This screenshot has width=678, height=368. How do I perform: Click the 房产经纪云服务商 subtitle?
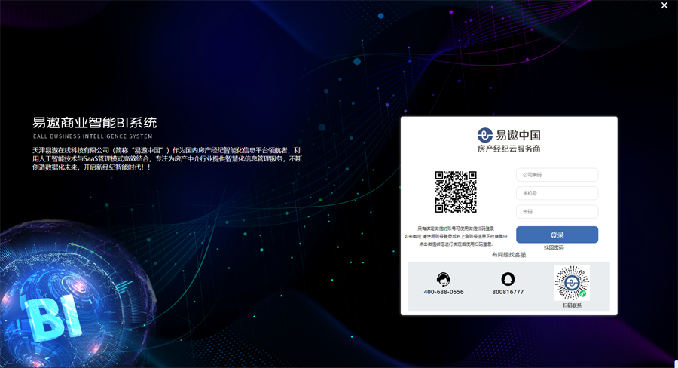509,149
